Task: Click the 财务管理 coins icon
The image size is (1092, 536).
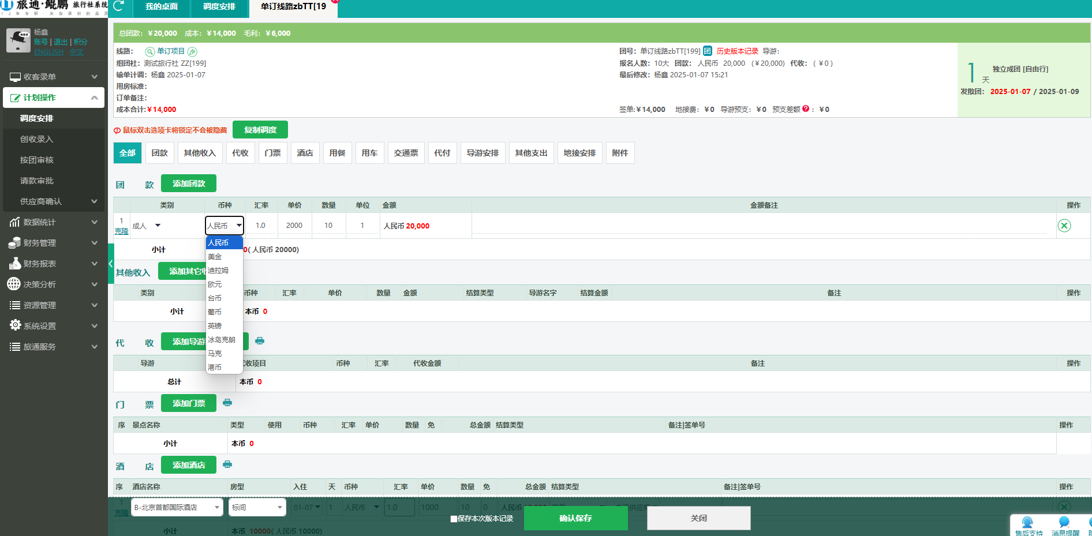Action: [15, 243]
